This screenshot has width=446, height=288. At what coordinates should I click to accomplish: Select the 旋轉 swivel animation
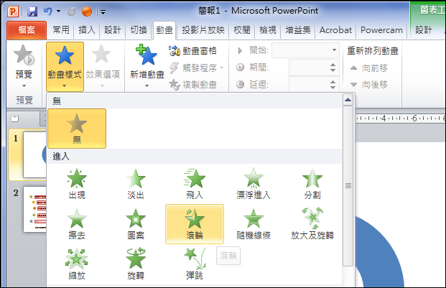136,264
